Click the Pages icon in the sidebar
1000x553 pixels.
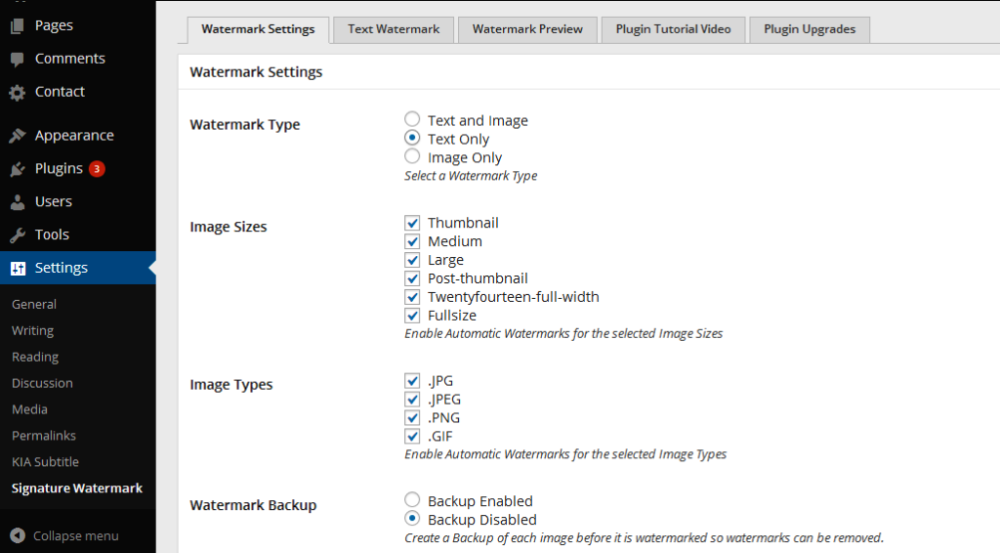18,25
